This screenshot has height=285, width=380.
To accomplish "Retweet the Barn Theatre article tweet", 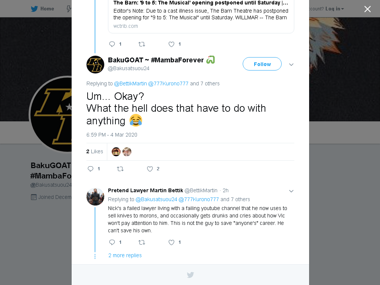I will [142, 44].
